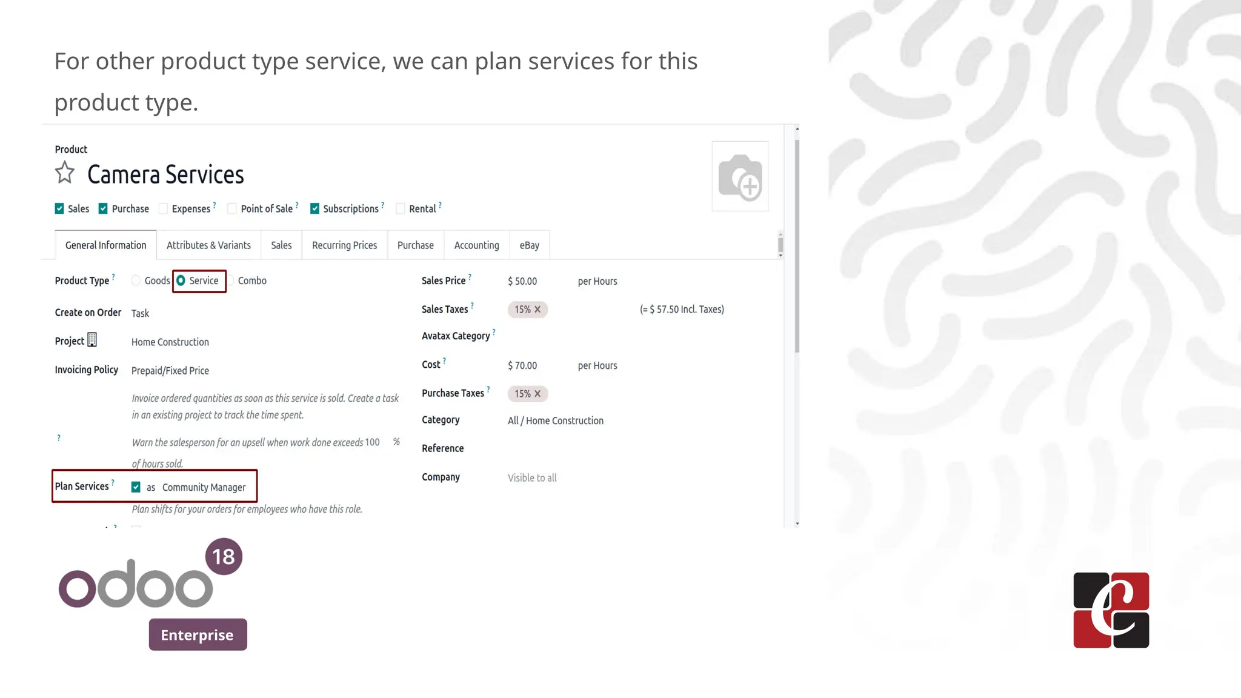The height and width of the screenshot is (698, 1241).
Task: Show the Expenses help tooltip
Action: [x=215, y=205]
